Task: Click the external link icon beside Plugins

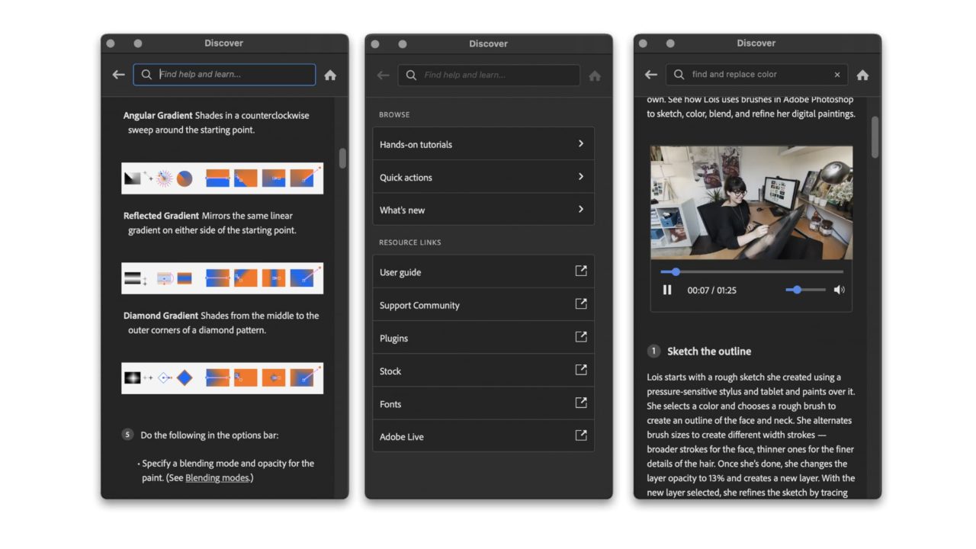Action: 580,337
